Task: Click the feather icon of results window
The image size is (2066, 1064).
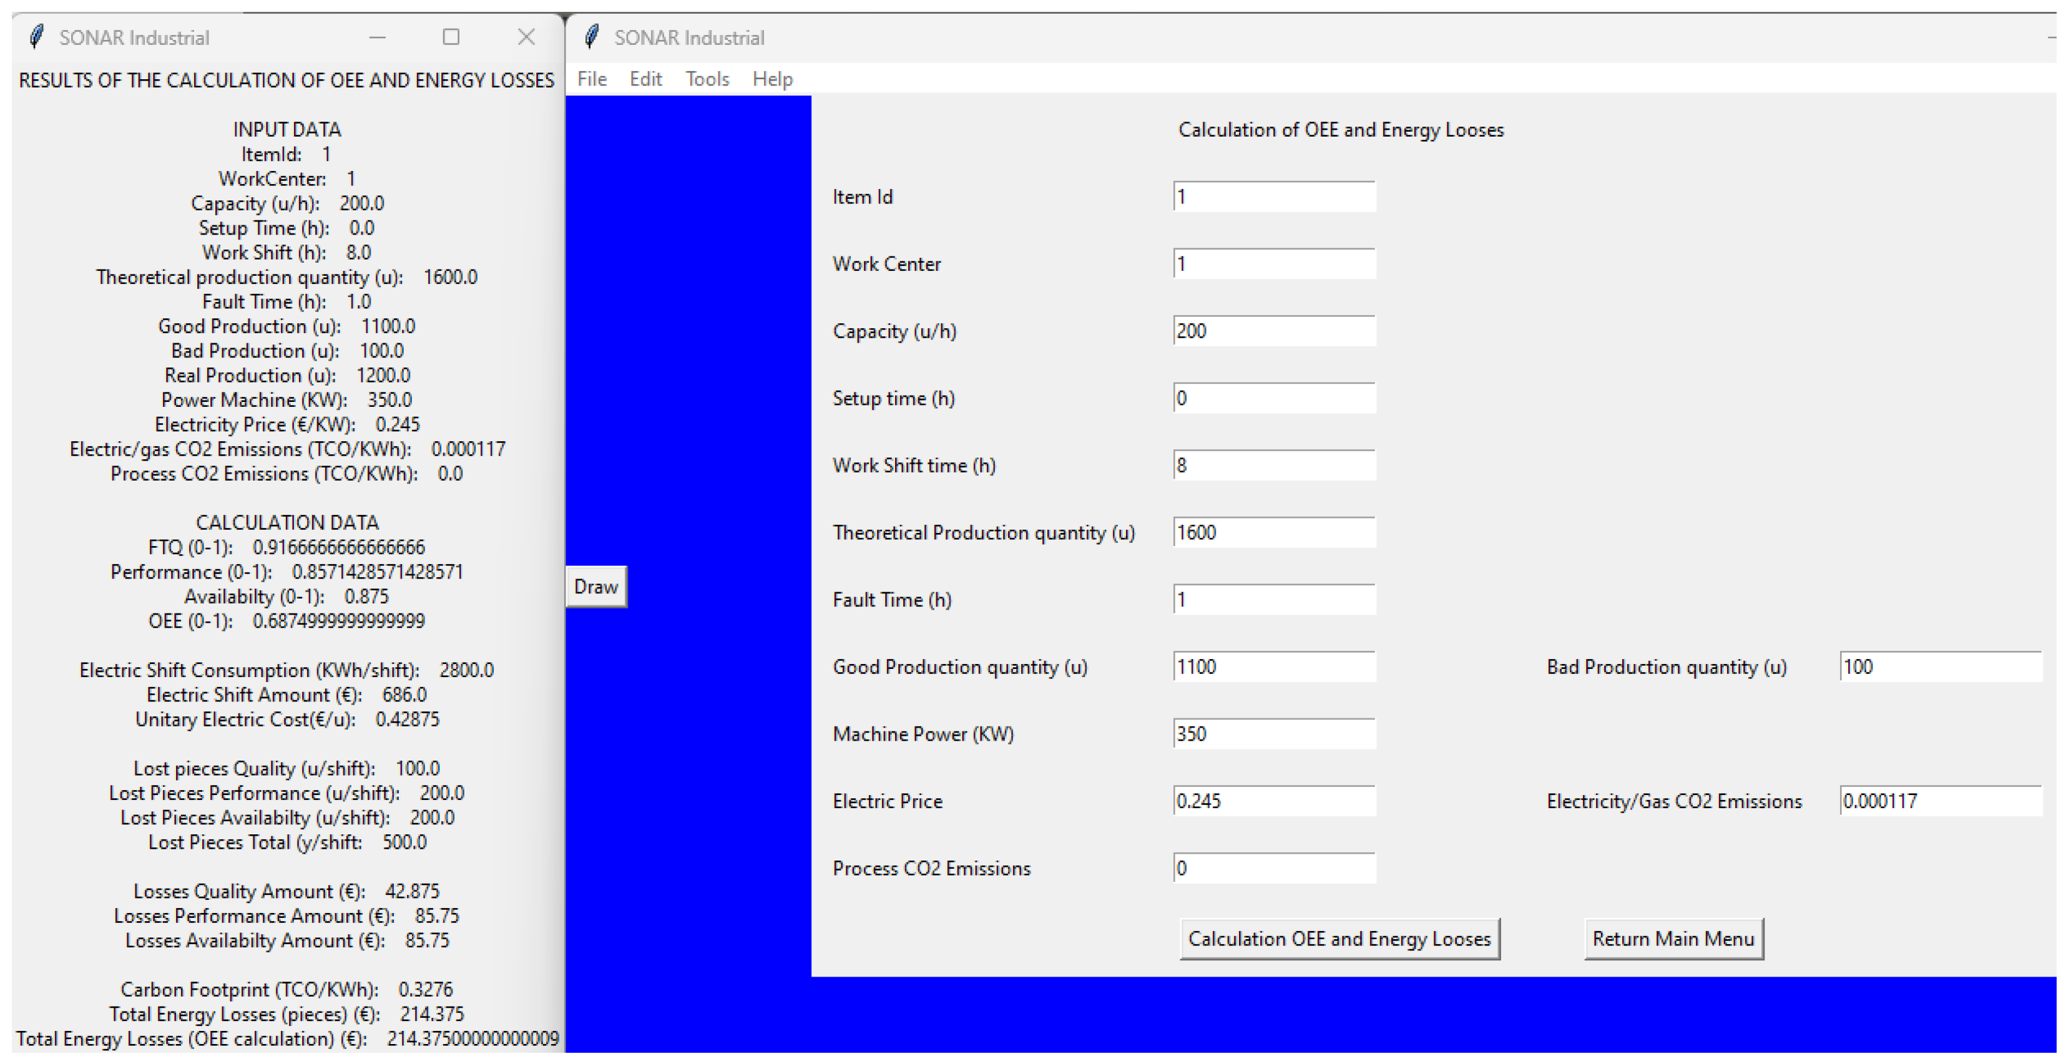Action: tap(36, 37)
